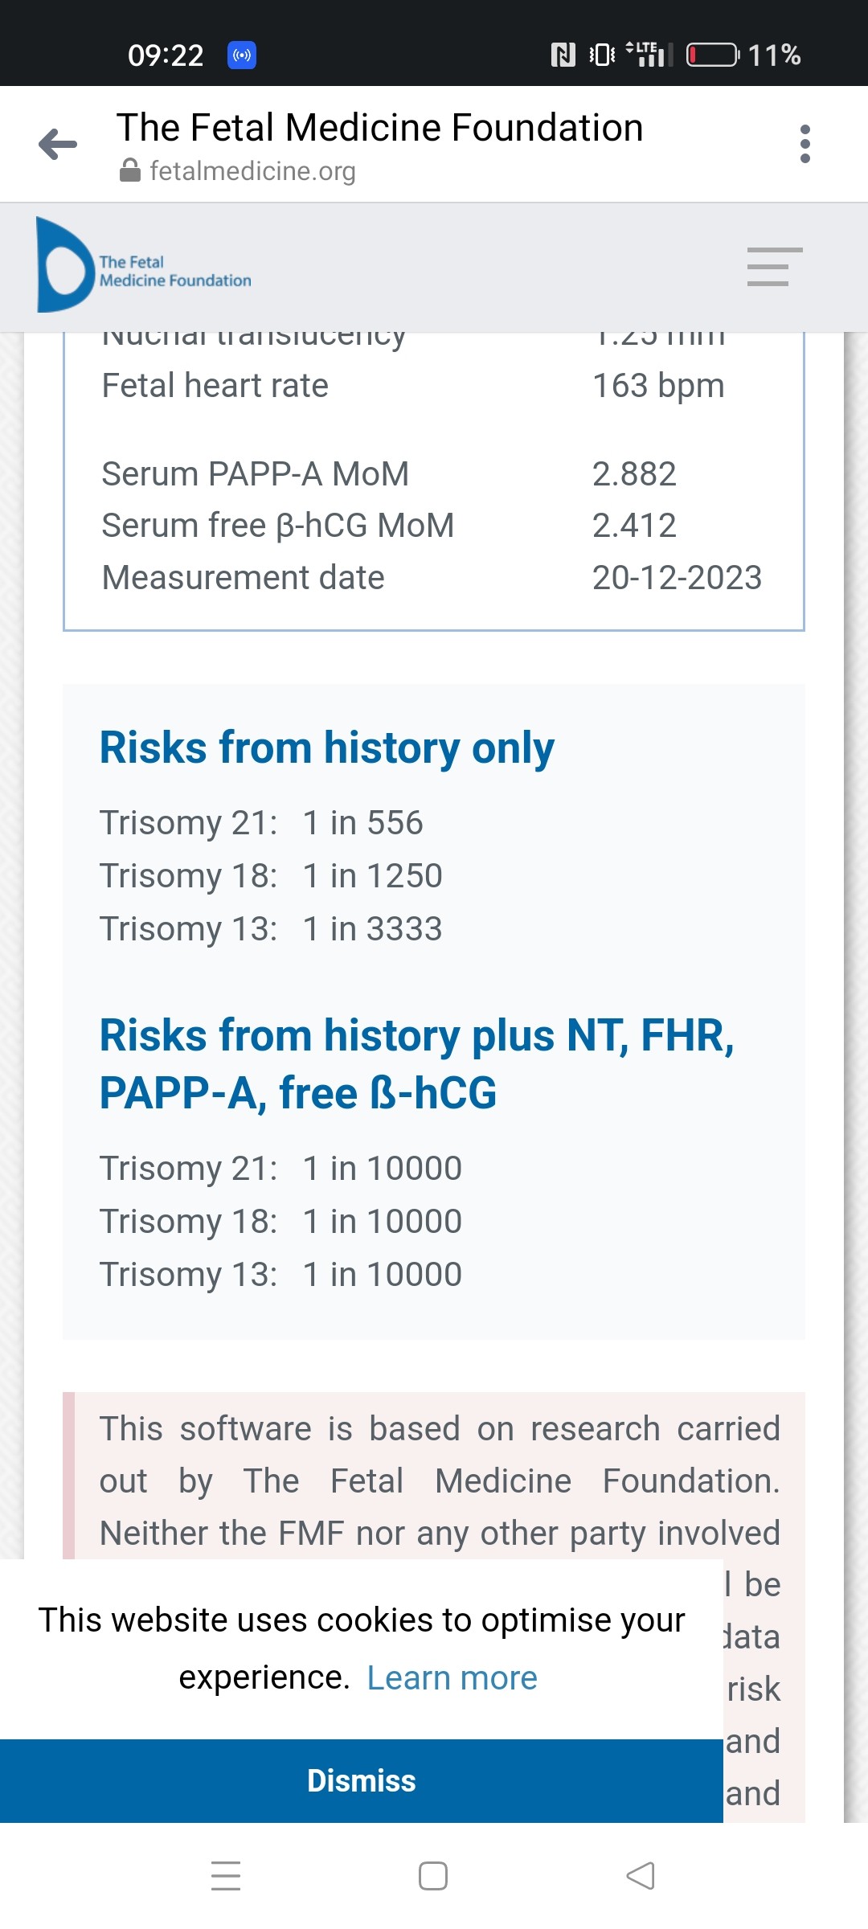Image resolution: width=868 pixels, height=1929 pixels.
Task: Tap the back arrow in browser header
Action: [x=58, y=145]
